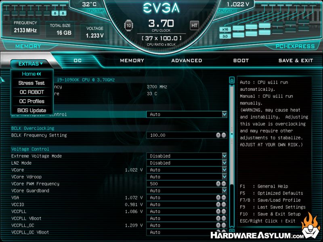Switch to the ADVANCED tab

pos(187,60)
